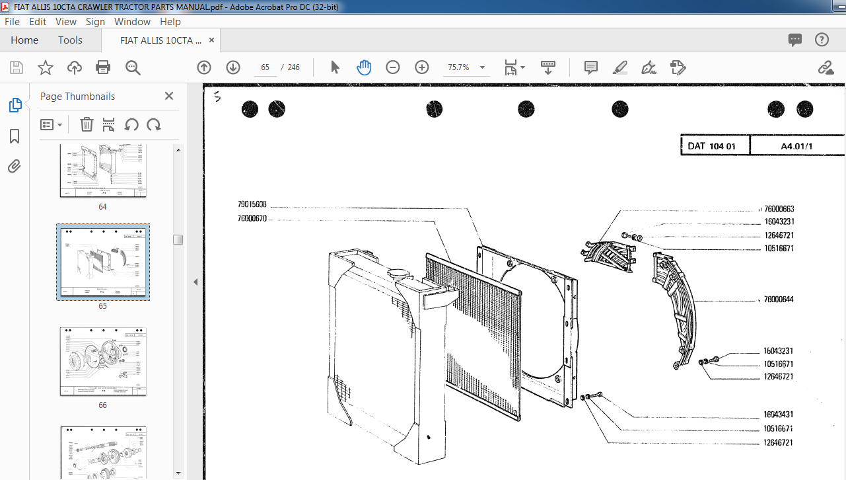Upload file to cloud icon

[x=75, y=67]
